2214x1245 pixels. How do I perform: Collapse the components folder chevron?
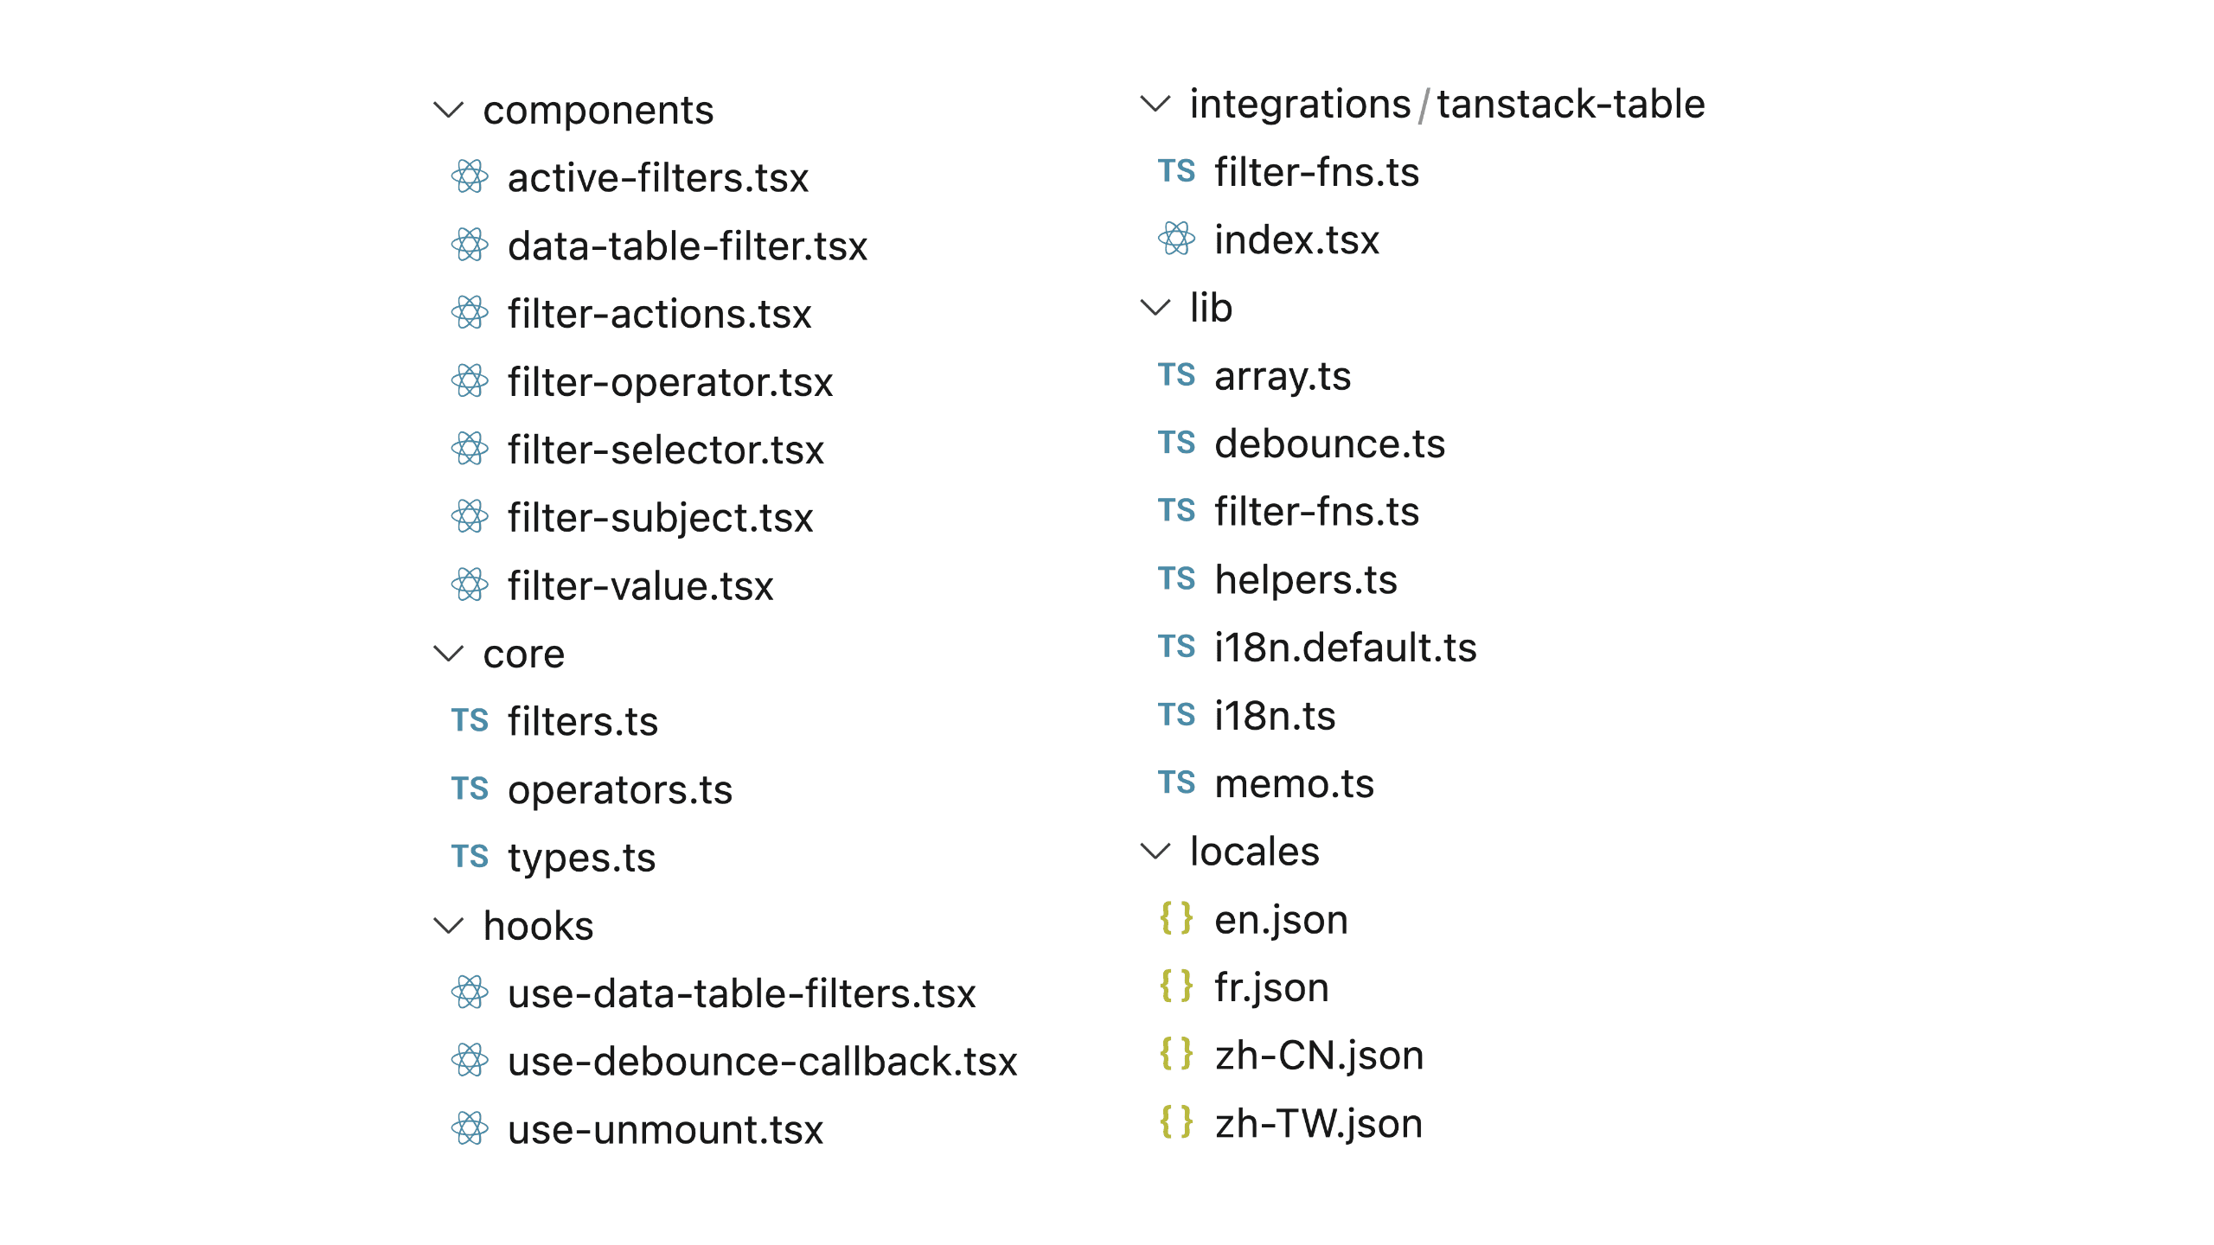(x=448, y=110)
